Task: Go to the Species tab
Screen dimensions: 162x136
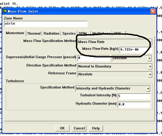Action: pos(69,33)
